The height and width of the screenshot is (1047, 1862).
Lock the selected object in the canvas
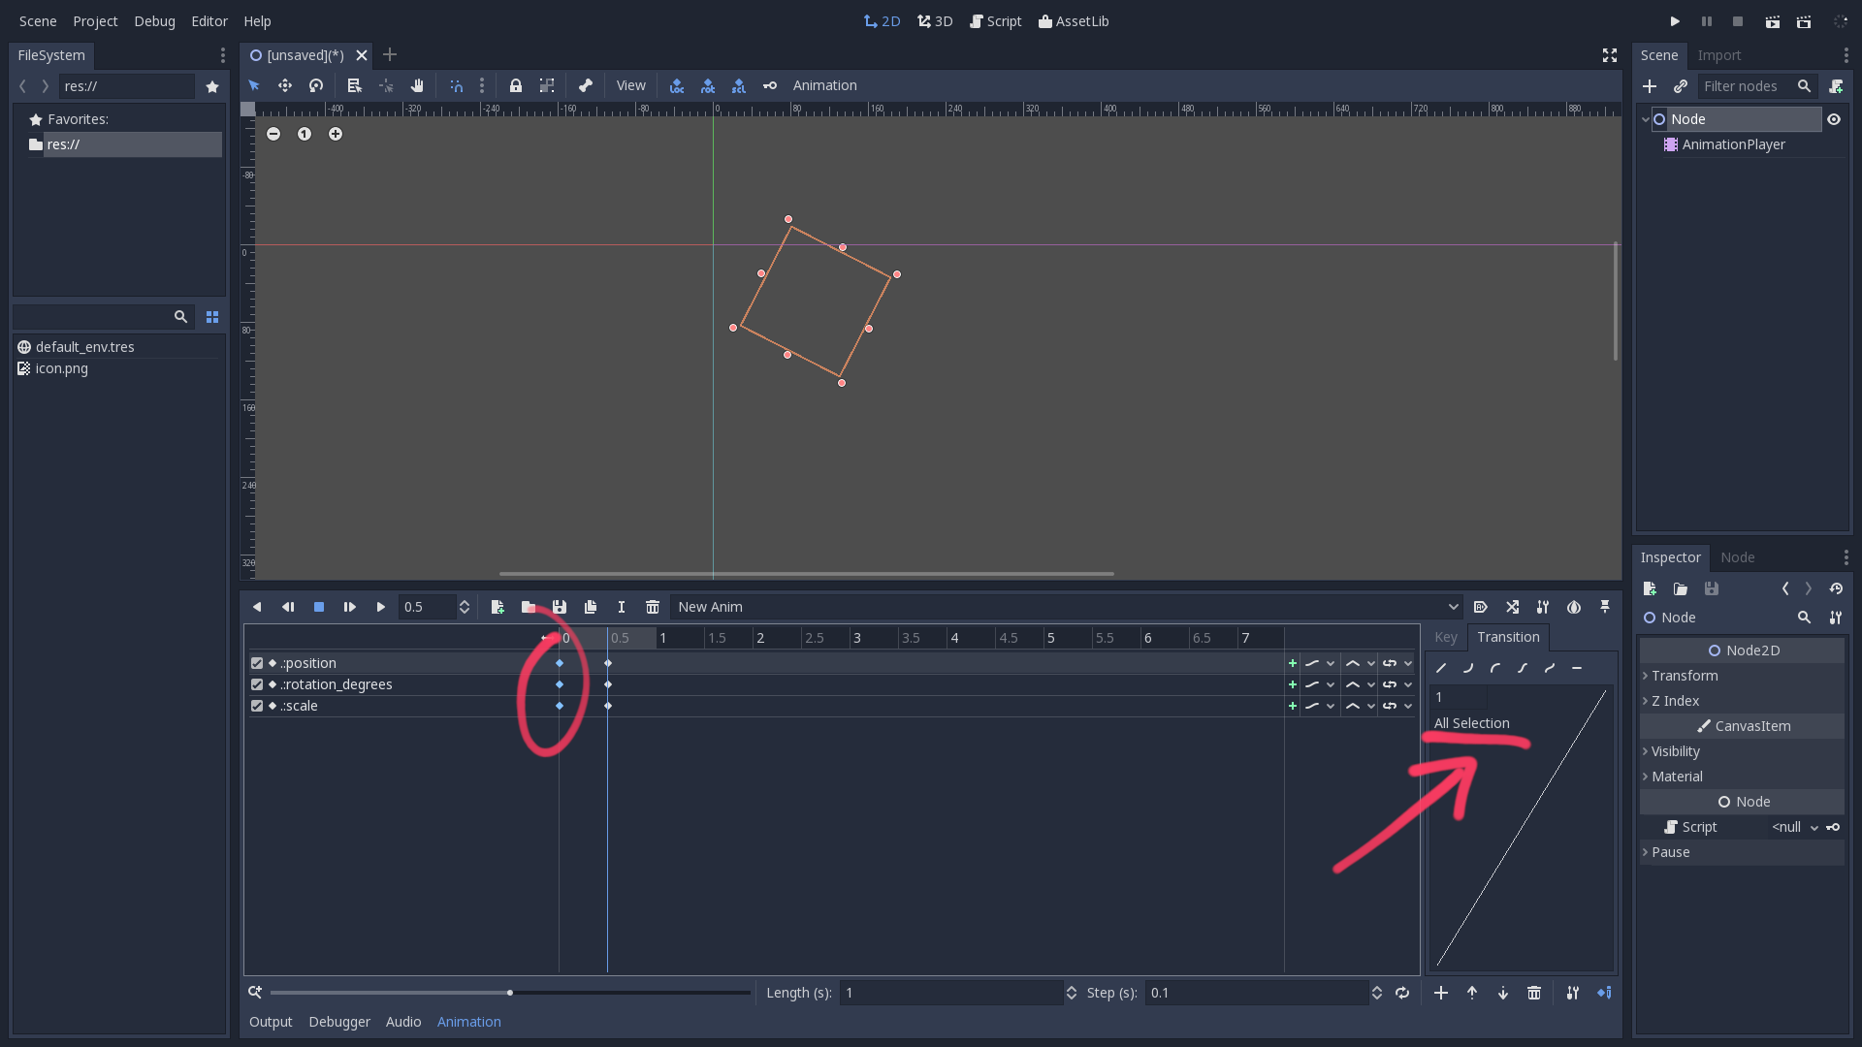[516, 85]
